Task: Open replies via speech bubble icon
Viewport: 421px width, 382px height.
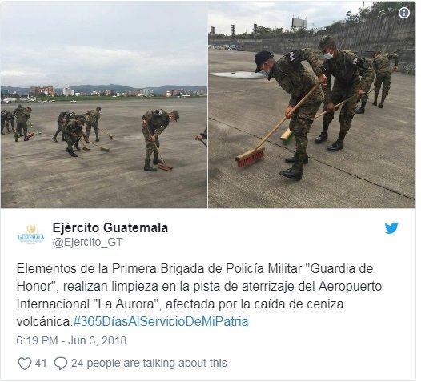Action: click(60, 364)
